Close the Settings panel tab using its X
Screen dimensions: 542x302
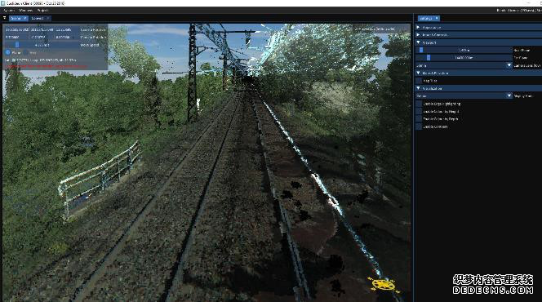[437, 18]
